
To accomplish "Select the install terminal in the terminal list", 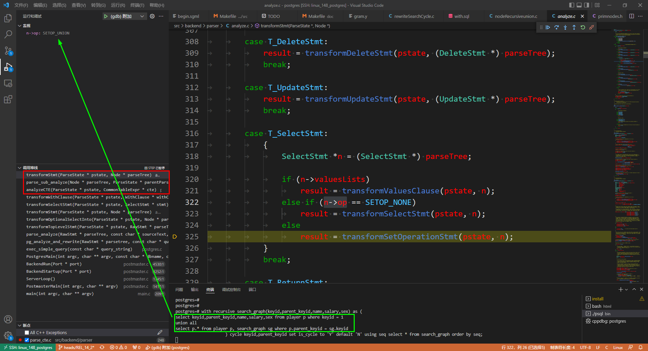I will coord(615,299).
